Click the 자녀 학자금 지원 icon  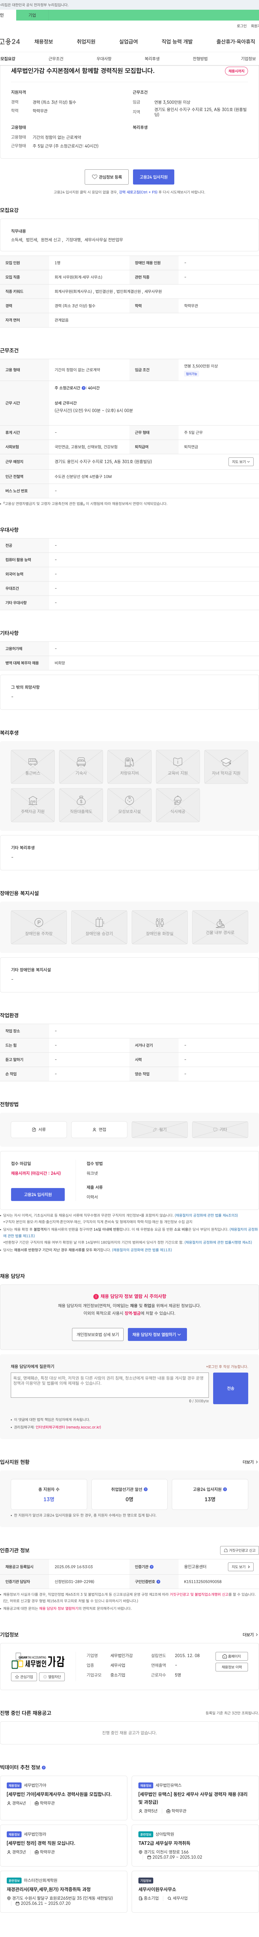pyautogui.click(x=226, y=766)
